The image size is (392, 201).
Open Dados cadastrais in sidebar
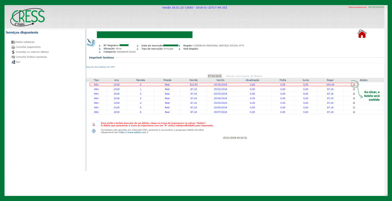pyautogui.click(x=25, y=42)
